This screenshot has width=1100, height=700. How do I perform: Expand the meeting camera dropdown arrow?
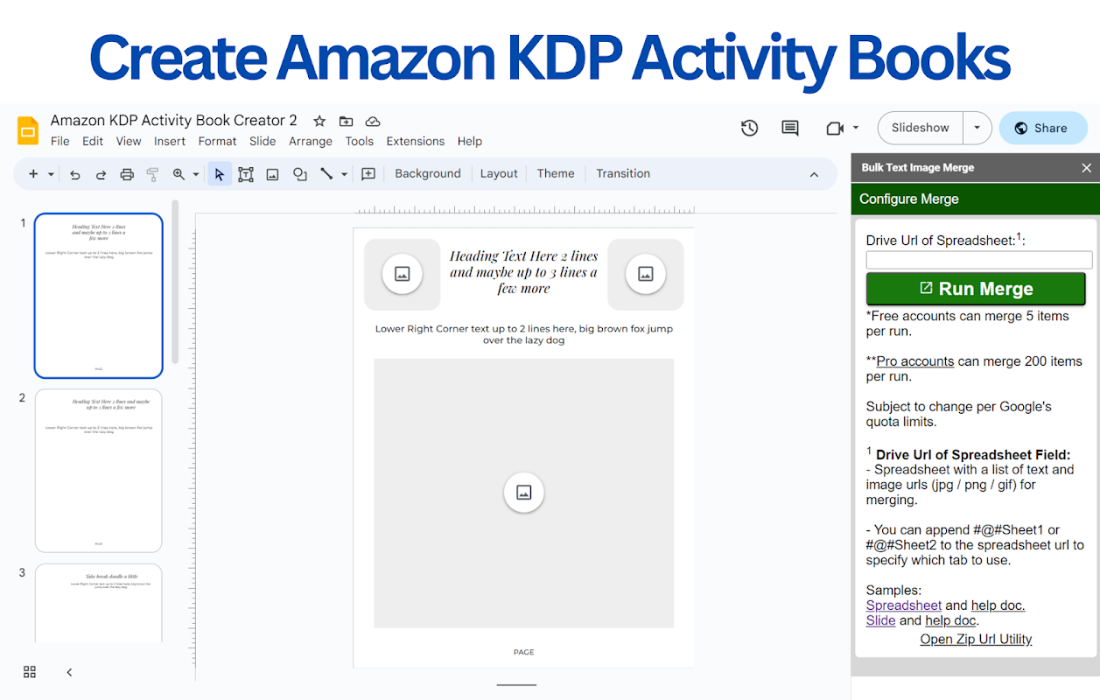point(856,129)
